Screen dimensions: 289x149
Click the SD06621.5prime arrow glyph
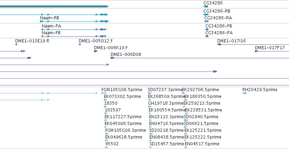tap(186, 127)
